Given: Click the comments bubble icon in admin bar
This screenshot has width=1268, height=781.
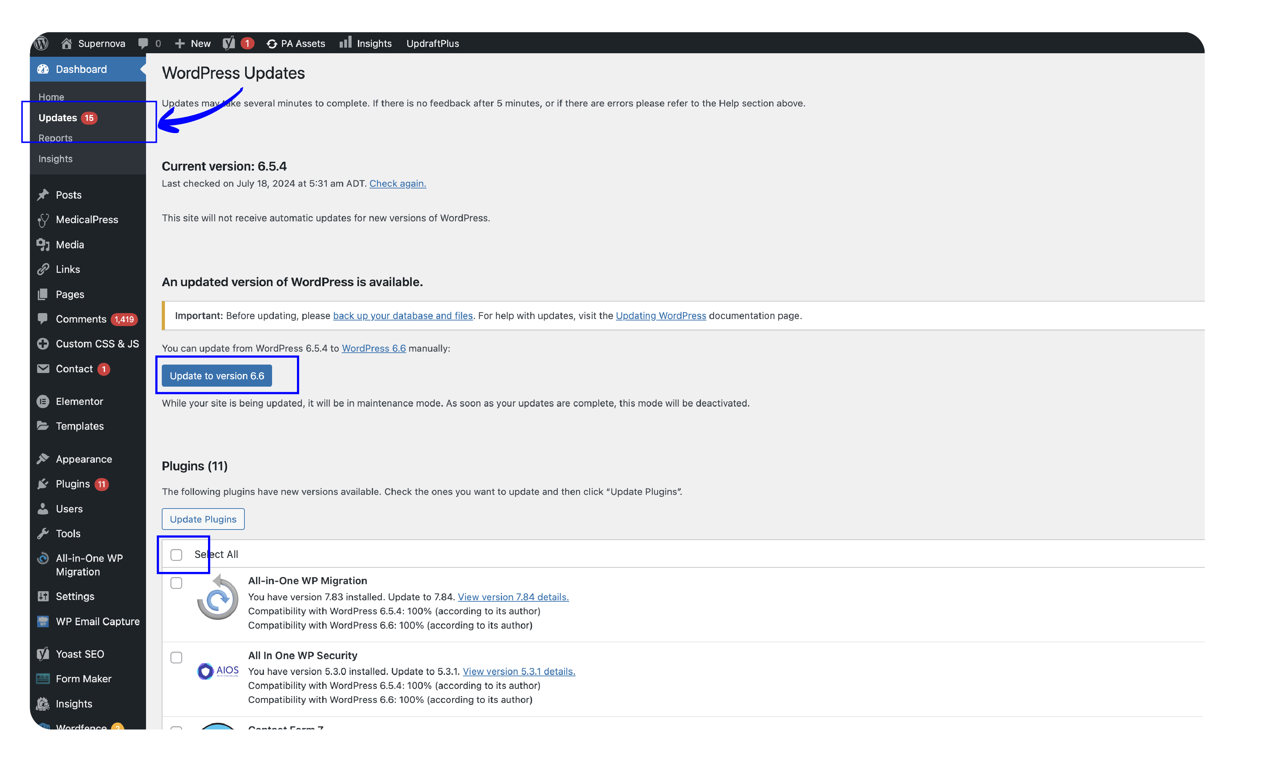Looking at the screenshot, I should (143, 43).
